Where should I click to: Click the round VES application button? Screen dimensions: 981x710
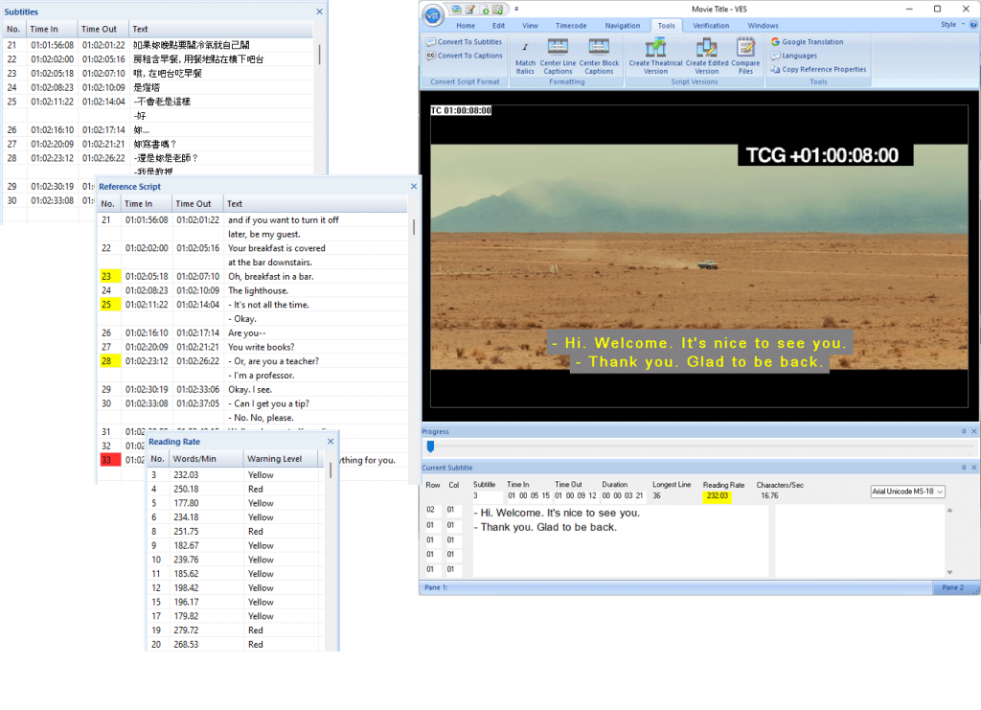[434, 13]
